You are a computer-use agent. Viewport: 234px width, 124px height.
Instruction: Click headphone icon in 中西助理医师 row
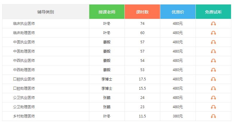(213, 70)
